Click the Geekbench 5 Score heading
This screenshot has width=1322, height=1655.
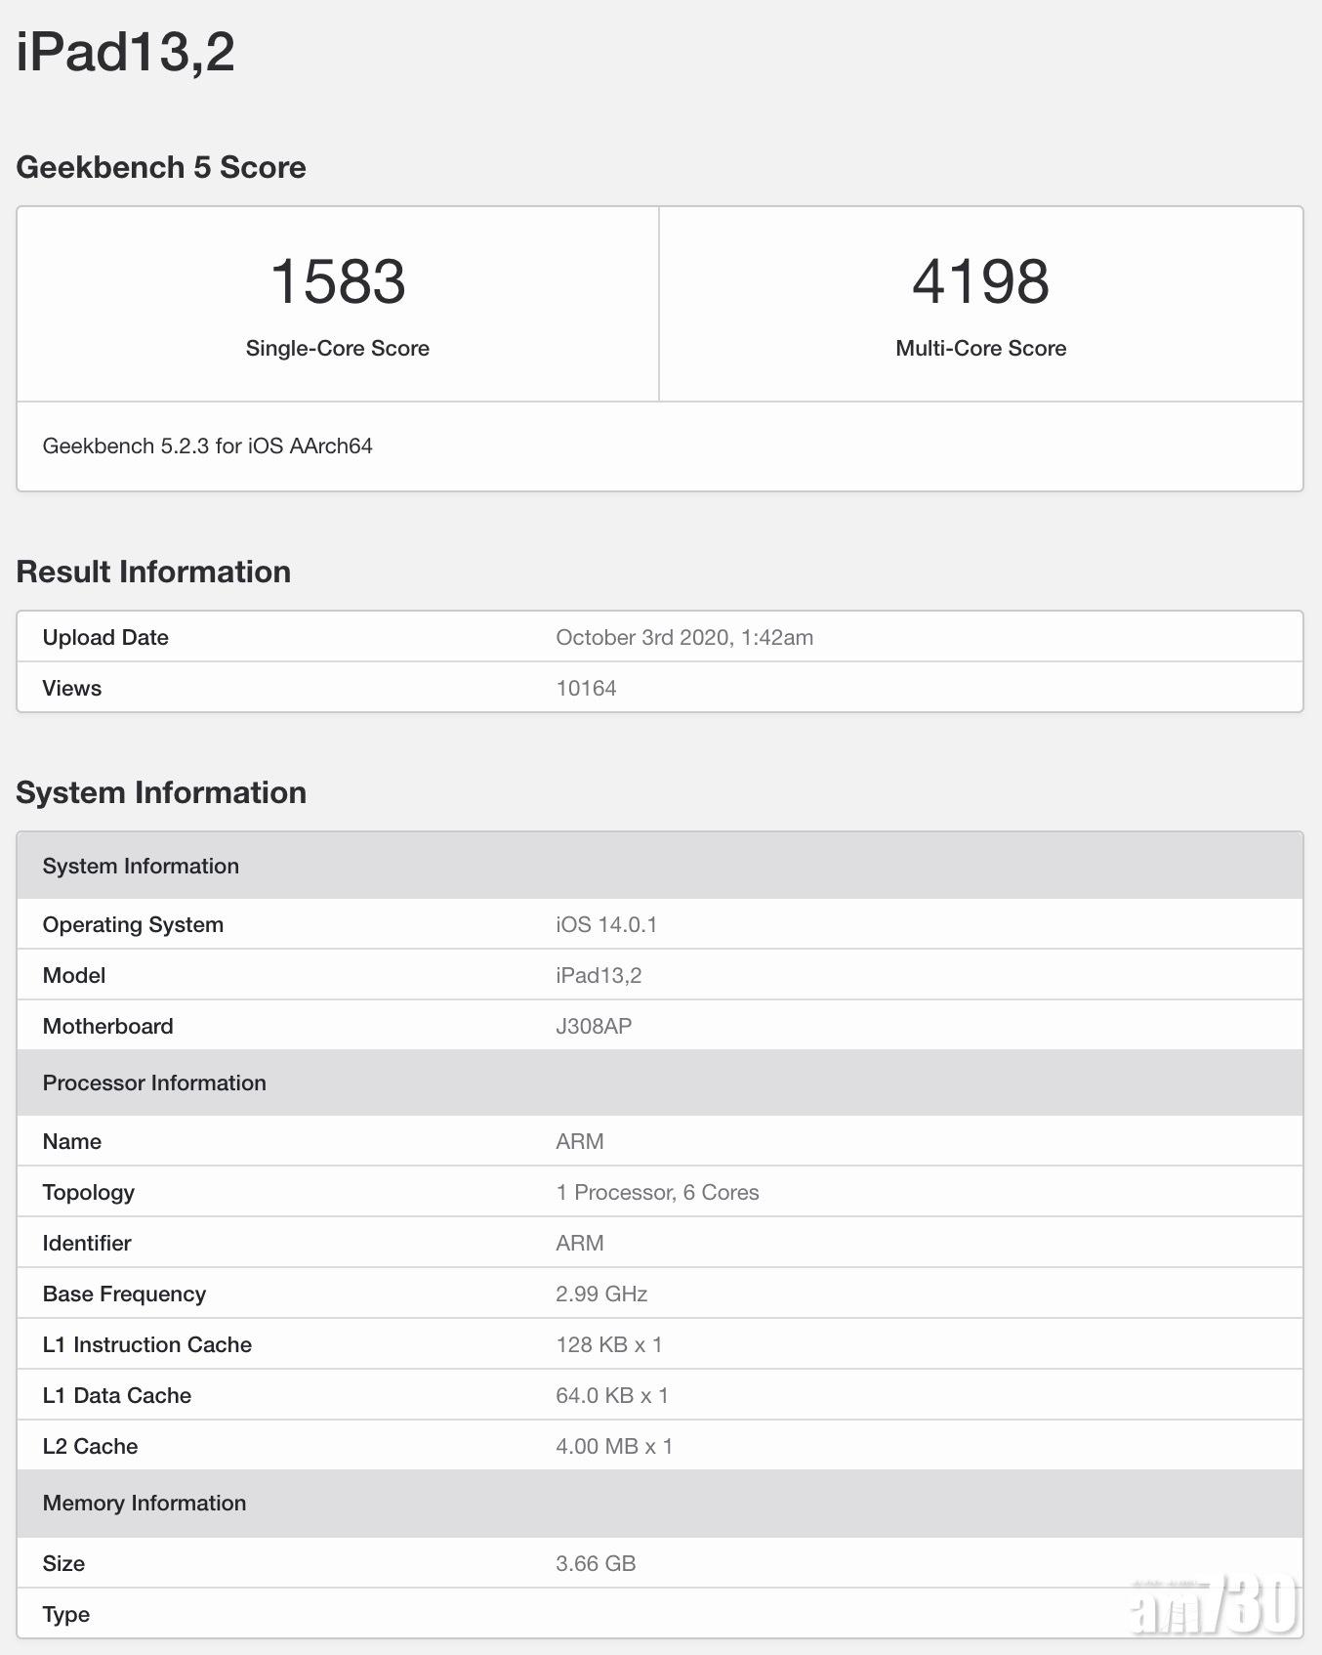(161, 167)
